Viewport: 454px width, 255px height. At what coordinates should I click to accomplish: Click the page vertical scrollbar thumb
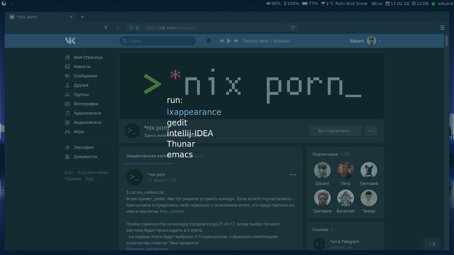tap(447, 41)
